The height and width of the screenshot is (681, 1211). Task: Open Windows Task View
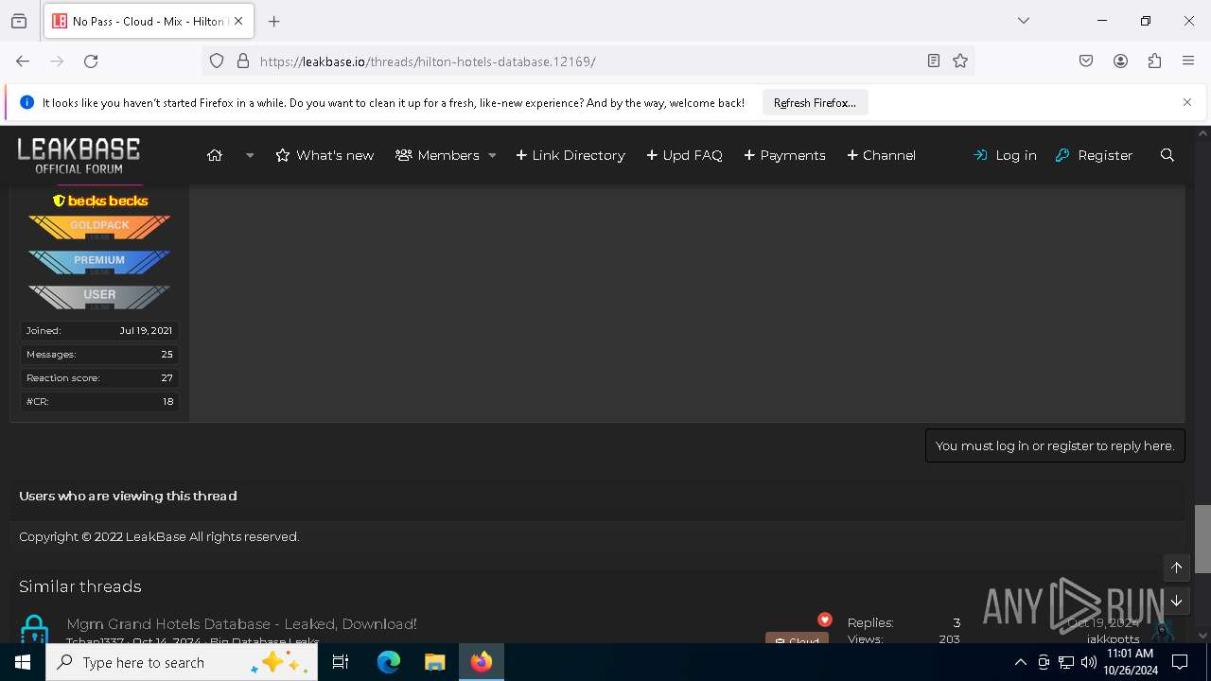pos(341,662)
